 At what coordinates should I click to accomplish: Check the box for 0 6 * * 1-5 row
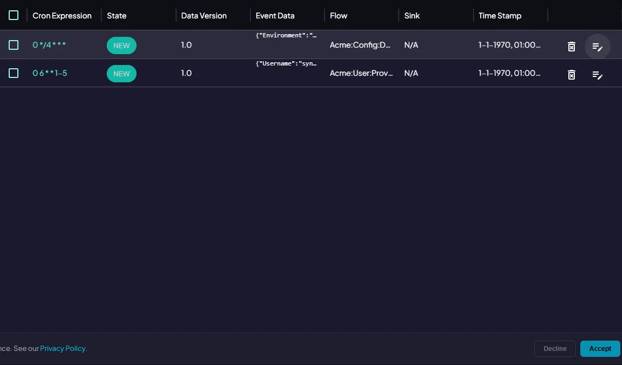(14, 73)
